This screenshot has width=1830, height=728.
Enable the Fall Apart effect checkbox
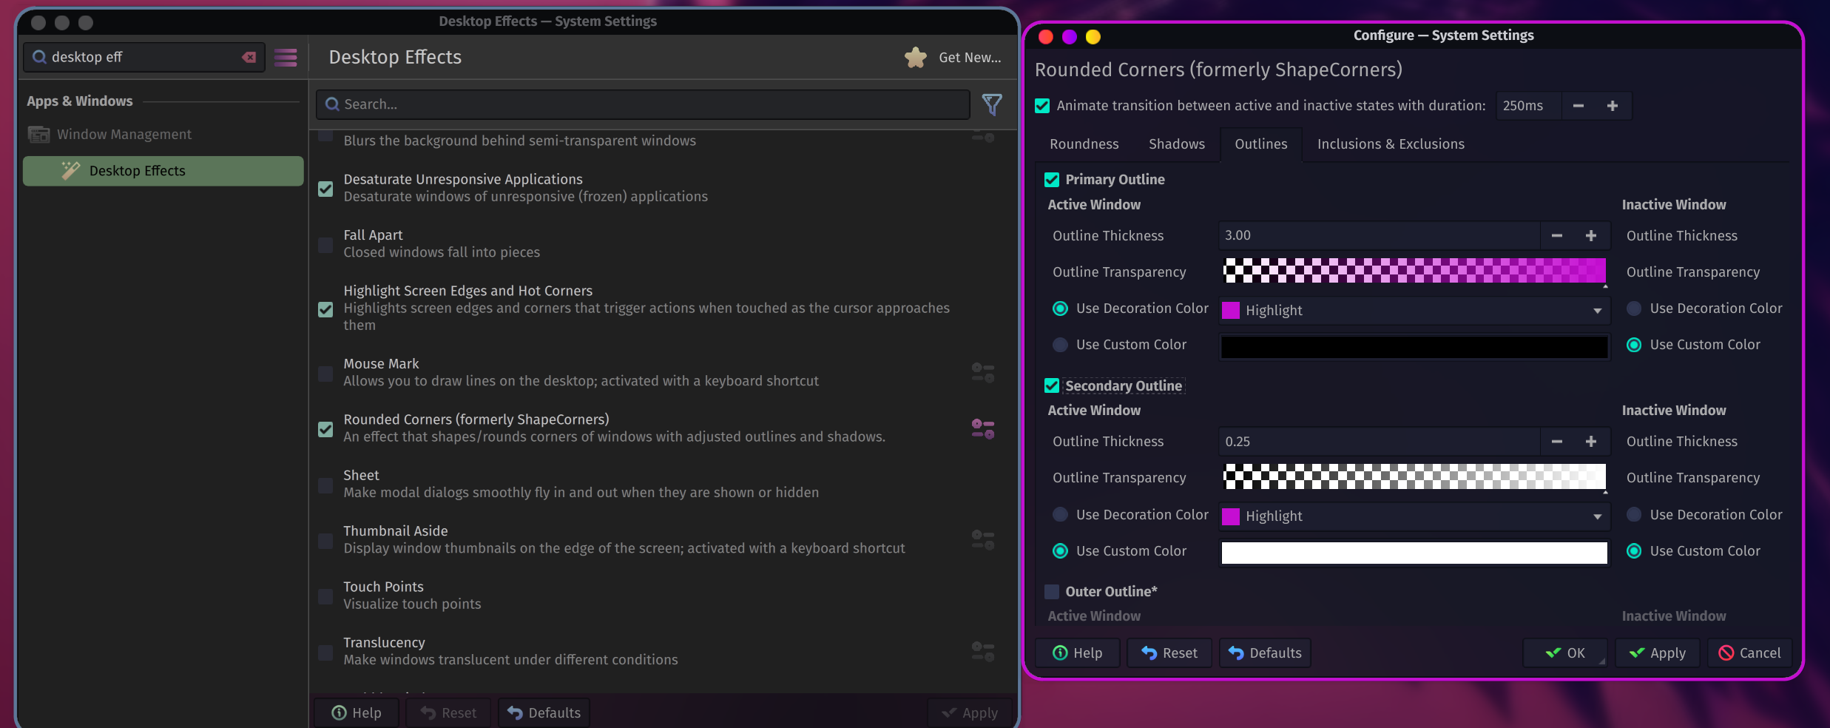[x=325, y=244]
